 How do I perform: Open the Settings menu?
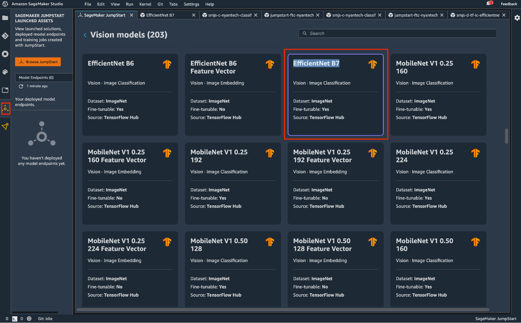click(192, 4)
